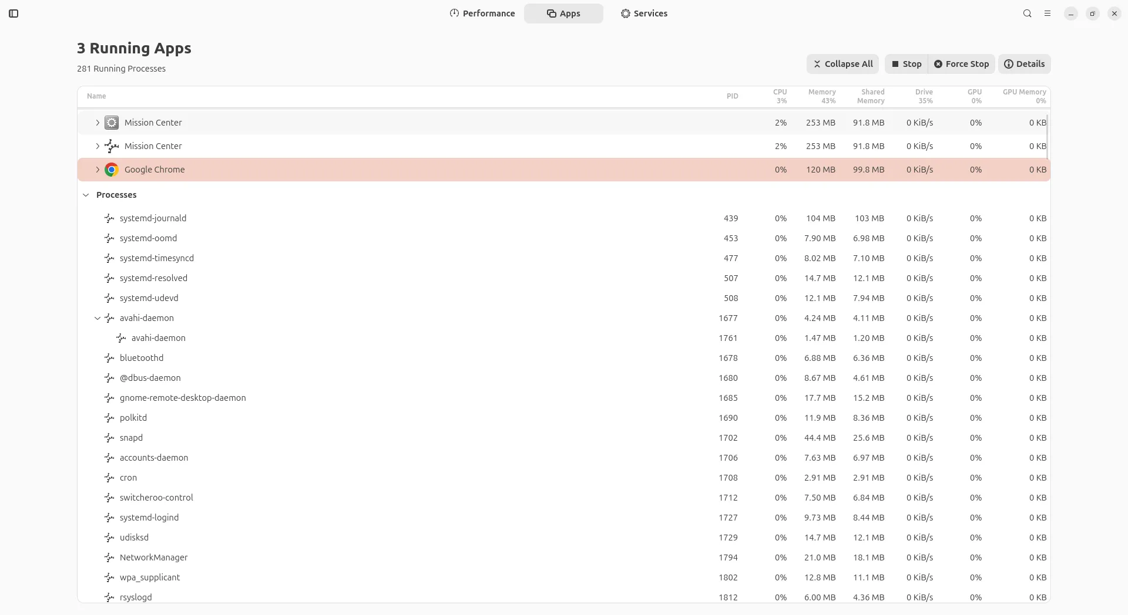Open Details for selected app
1128x615 pixels.
pyautogui.click(x=1025, y=64)
